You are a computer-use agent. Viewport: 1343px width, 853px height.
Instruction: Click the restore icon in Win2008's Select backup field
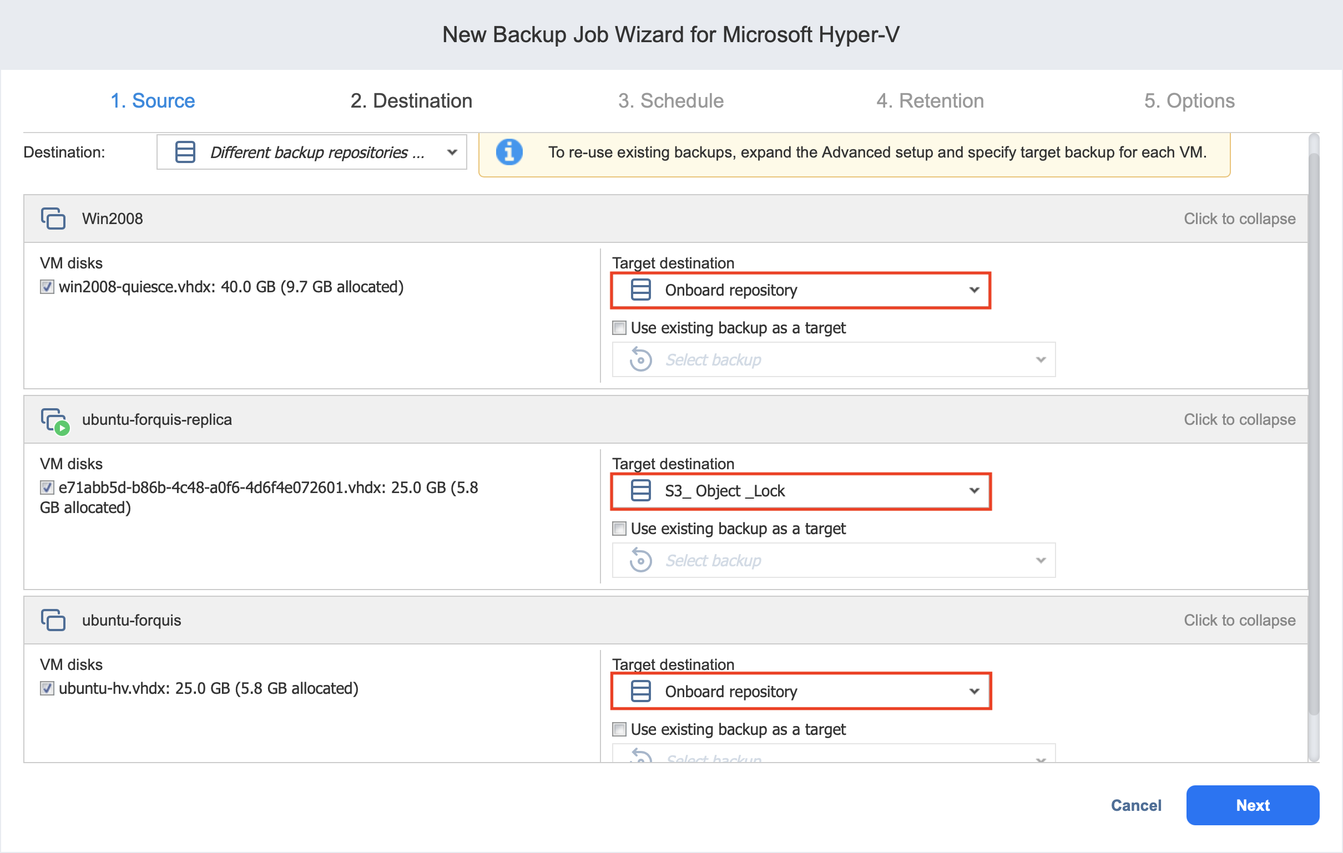(641, 360)
